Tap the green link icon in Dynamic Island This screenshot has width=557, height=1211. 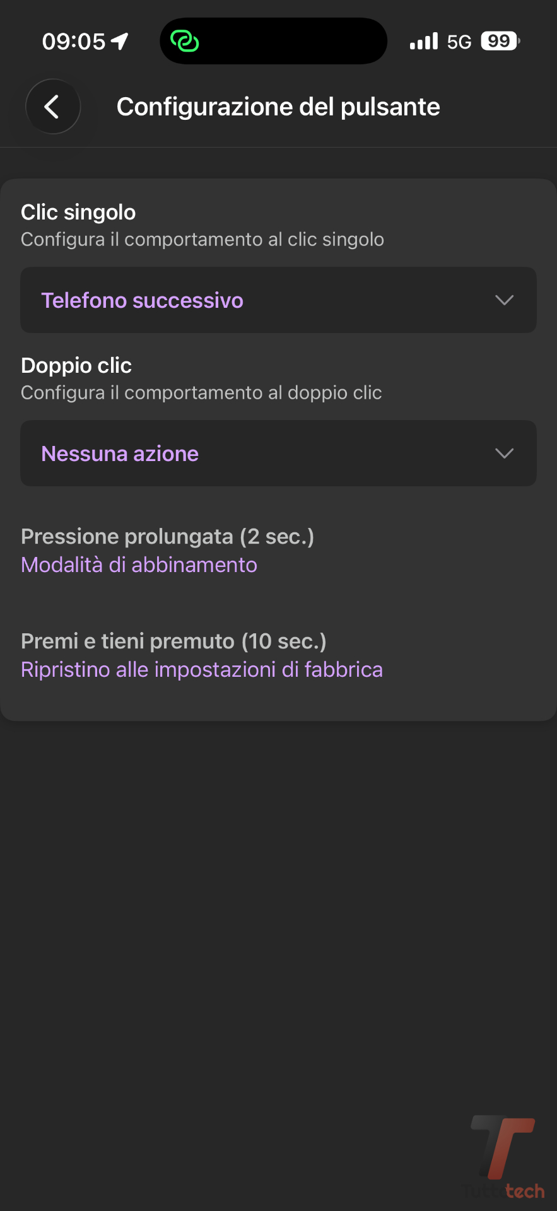click(x=185, y=42)
